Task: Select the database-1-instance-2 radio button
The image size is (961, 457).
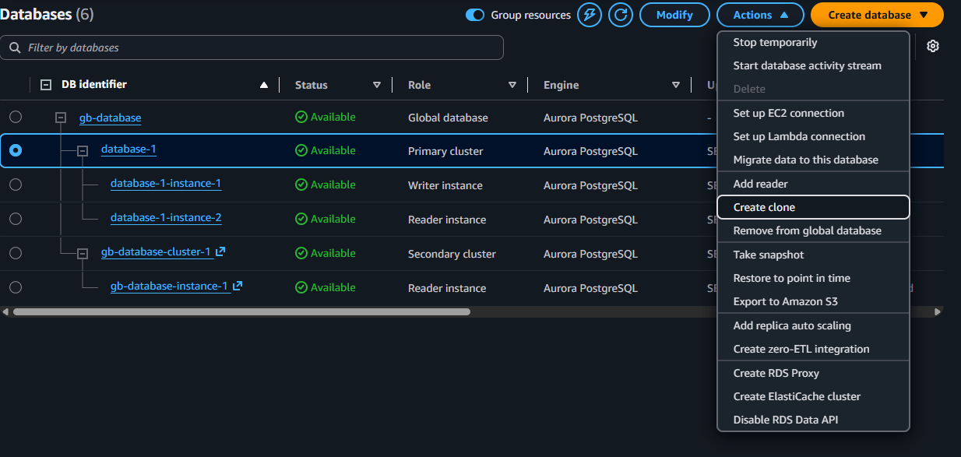Action: 16,219
